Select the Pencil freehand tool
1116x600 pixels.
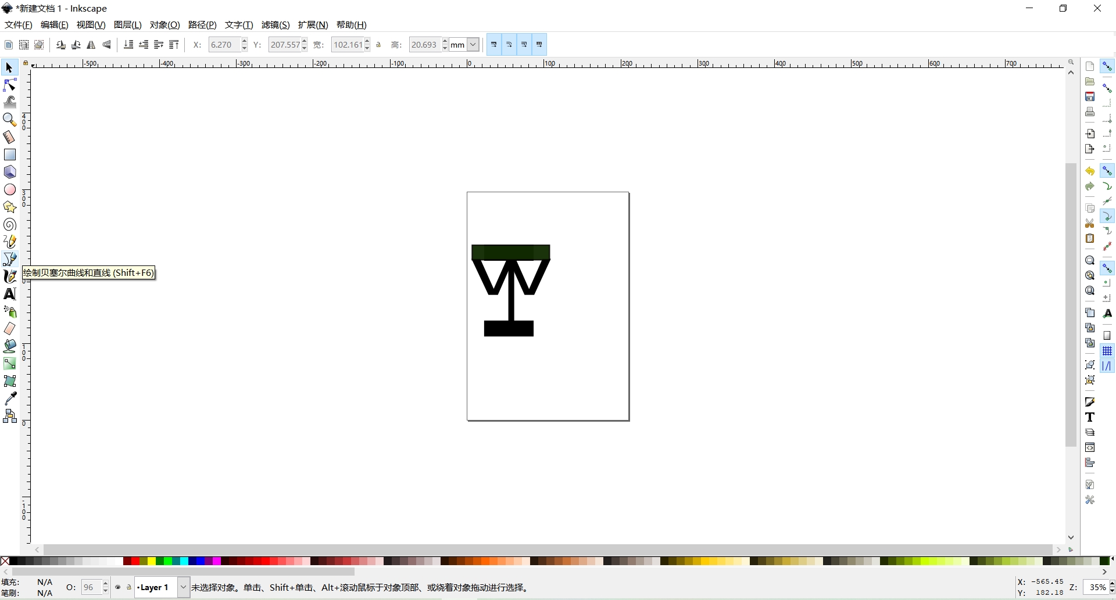(10, 242)
